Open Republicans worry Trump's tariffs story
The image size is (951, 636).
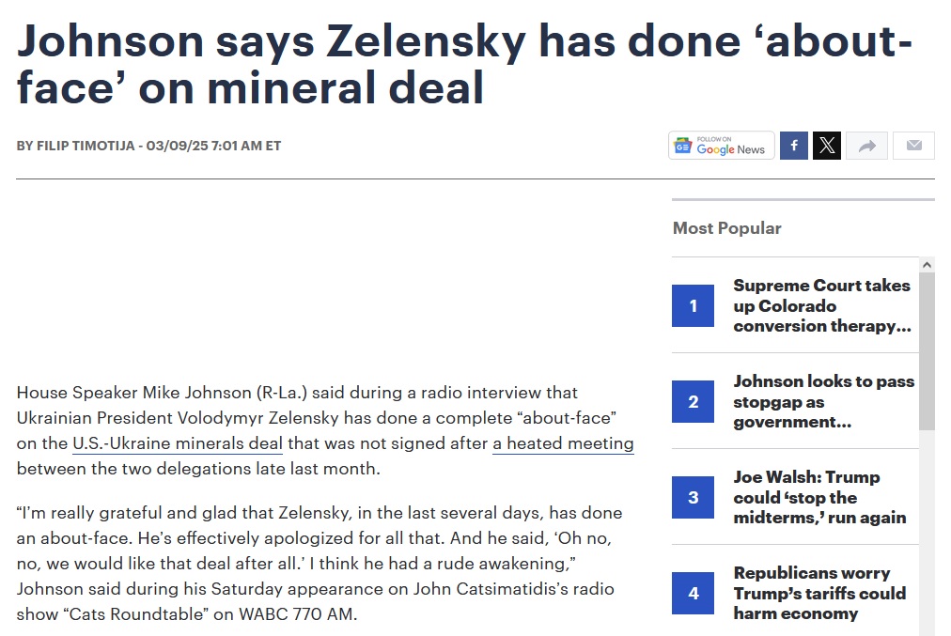point(819,594)
